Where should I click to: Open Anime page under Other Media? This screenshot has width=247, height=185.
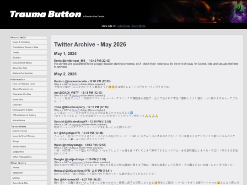coord(29,168)
